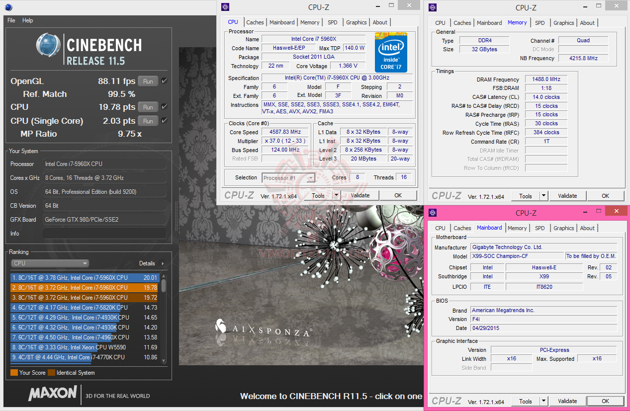Click OK in the CPU window
The width and height of the screenshot is (630, 411).
(x=398, y=195)
